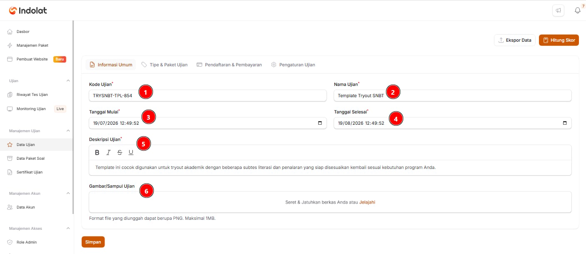Click the Data Akun users icon
Screen dimensions: 586x254
10,207
